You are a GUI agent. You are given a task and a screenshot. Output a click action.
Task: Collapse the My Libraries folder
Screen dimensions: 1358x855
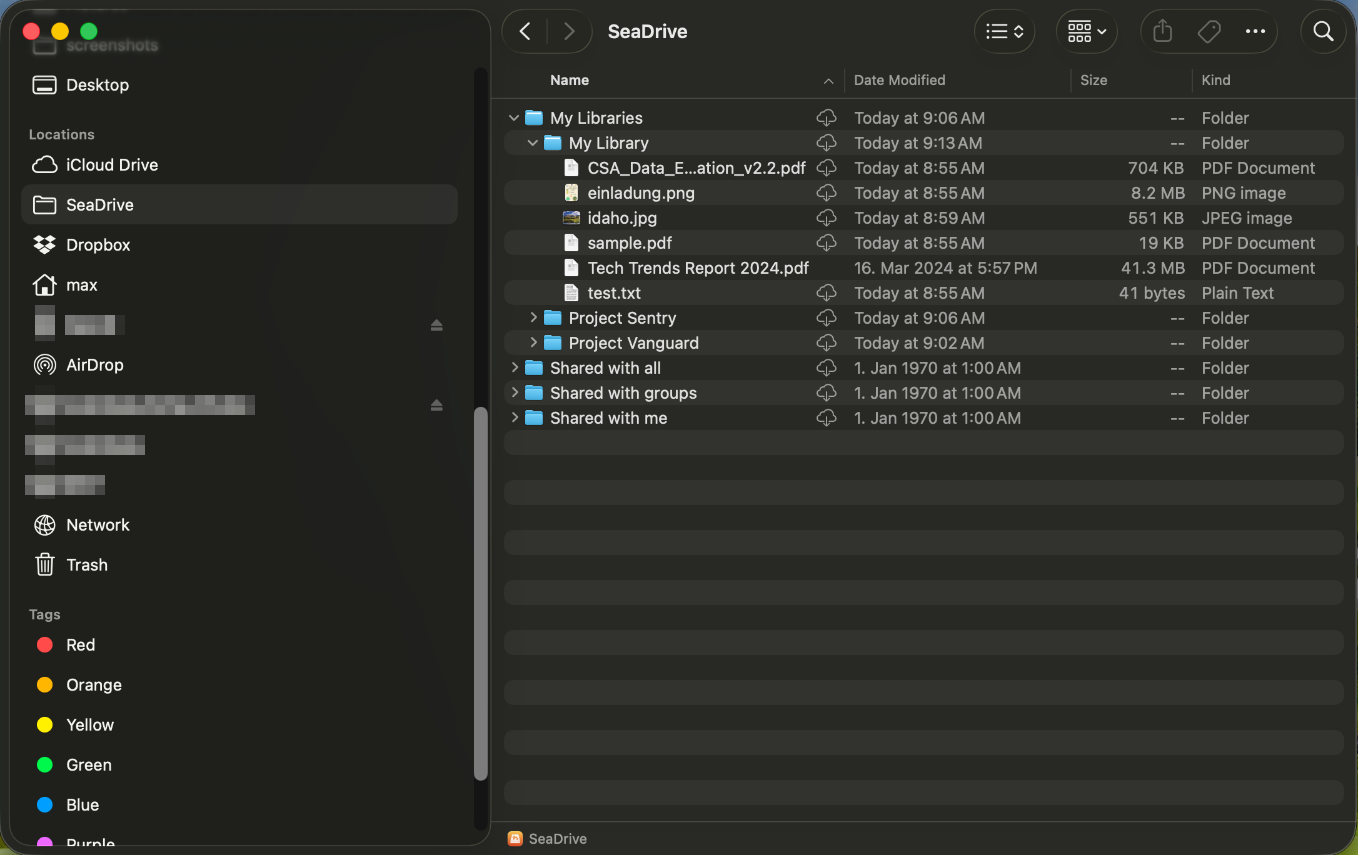point(514,118)
